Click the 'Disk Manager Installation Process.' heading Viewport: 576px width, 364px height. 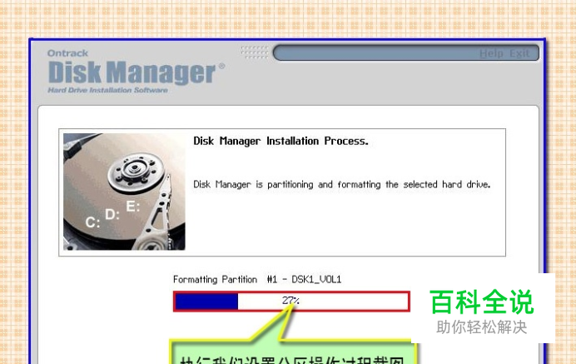(x=281, y=142)
